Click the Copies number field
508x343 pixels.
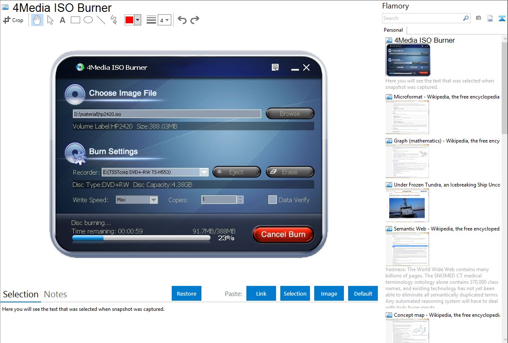pyautogui.click(x=219, y=200)
